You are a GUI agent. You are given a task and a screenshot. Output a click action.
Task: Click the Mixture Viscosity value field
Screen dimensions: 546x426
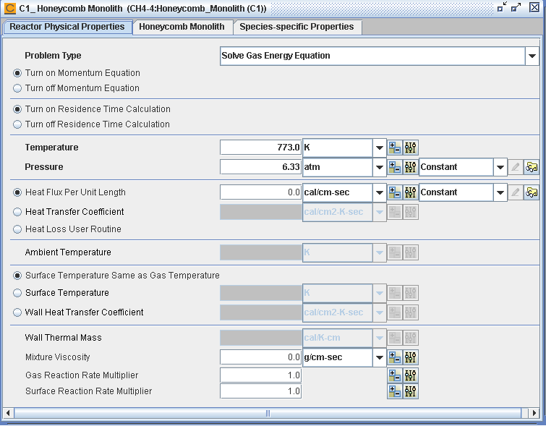tap(260, 357)
